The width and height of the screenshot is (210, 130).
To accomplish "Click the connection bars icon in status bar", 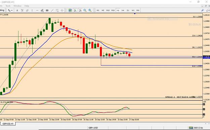I will click(191, 128).
